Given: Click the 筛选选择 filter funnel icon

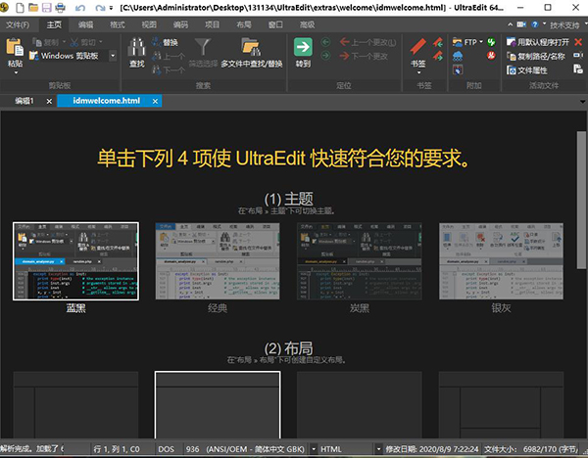Looking at the screenshot, I should coord(203,48).
